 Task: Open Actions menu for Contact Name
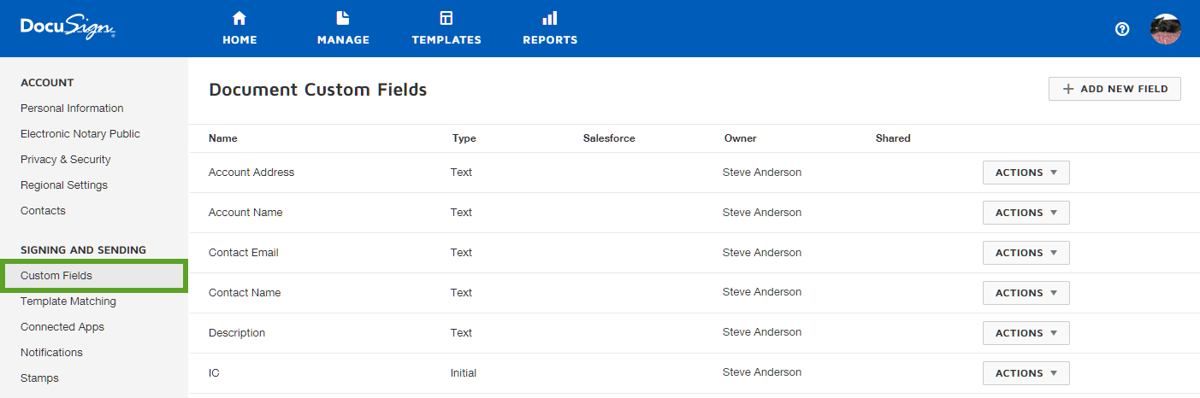point(1026,293)
